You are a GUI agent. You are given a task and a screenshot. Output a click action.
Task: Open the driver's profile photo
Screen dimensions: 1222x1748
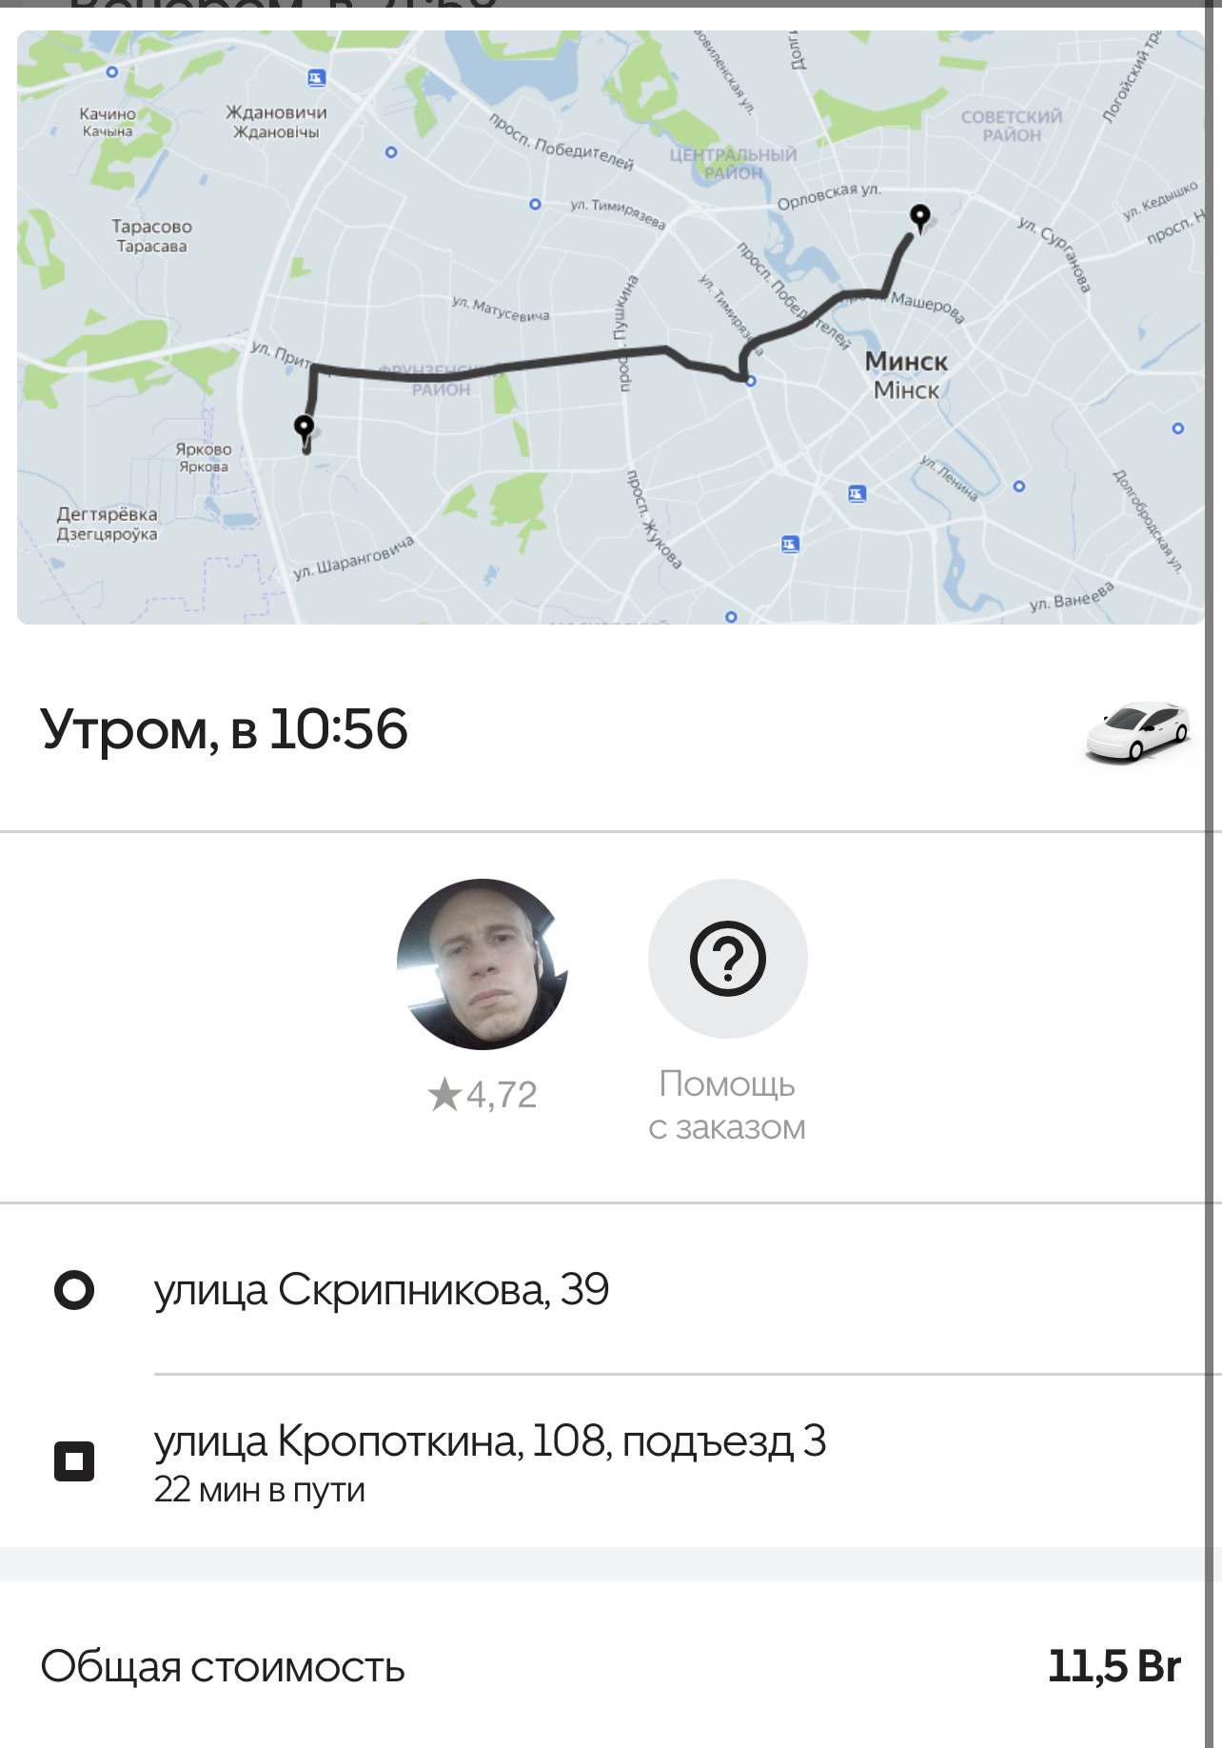[483, 964]
